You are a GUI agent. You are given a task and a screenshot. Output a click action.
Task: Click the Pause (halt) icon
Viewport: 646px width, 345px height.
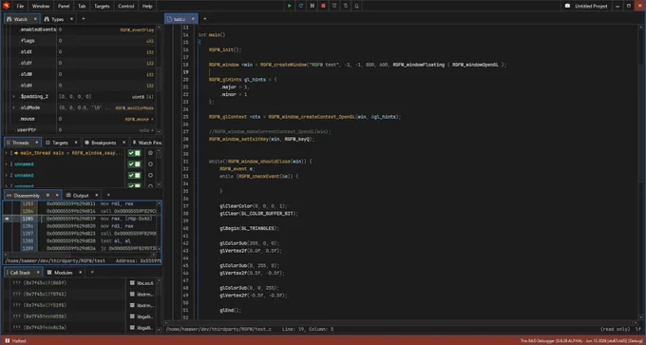click(312, 7)
